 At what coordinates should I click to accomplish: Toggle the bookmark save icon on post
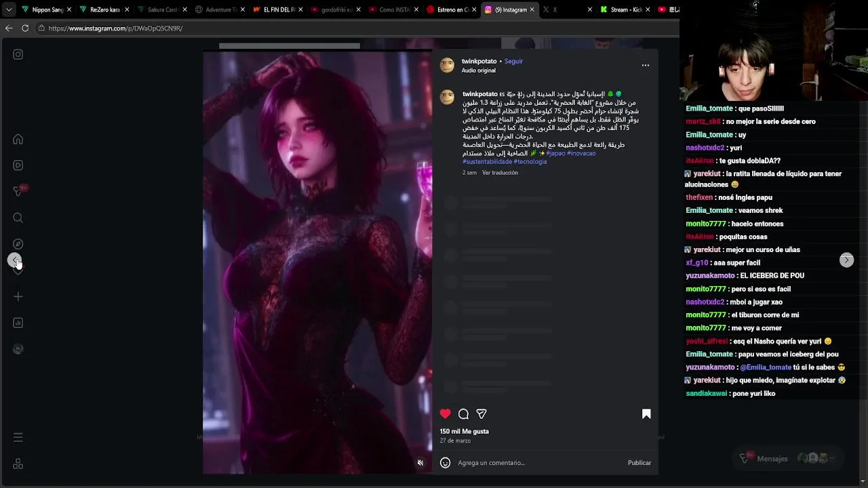(646, 413)
